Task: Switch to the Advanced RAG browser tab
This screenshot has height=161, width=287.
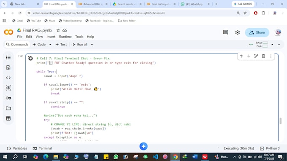Action: pyautogui.click(x=92, y=4)
